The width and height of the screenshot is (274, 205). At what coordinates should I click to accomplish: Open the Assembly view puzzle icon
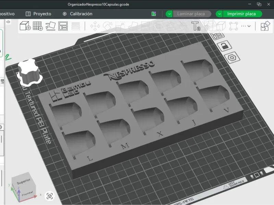click(x=265, y=26)
